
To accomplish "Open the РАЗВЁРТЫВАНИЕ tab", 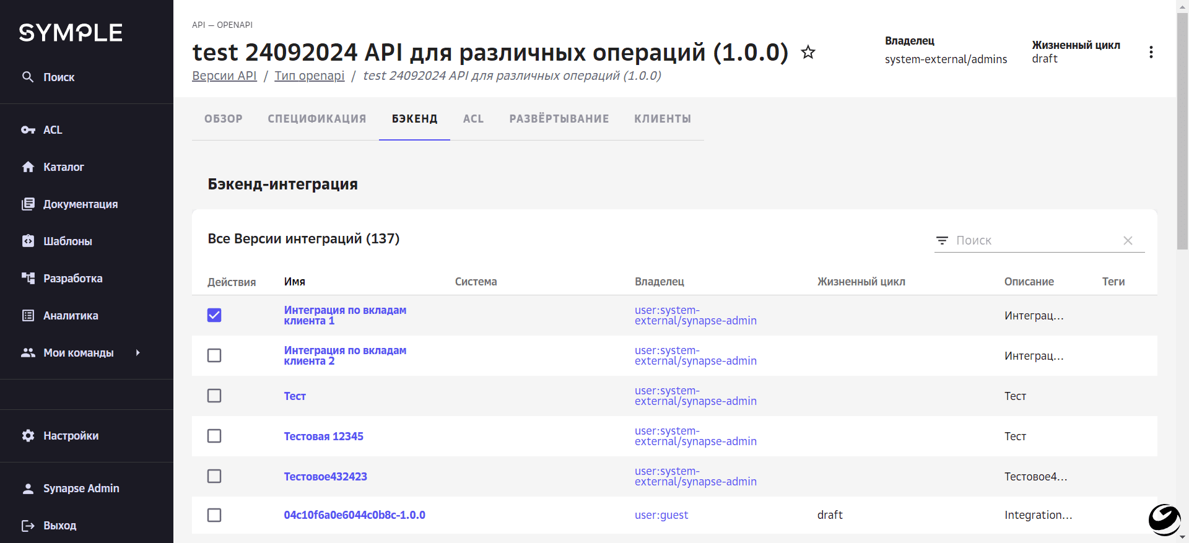I will [x=559, y=119].
